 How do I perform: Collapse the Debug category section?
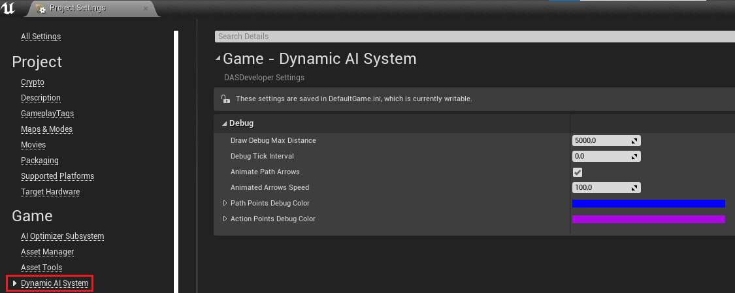coord(225,123)
